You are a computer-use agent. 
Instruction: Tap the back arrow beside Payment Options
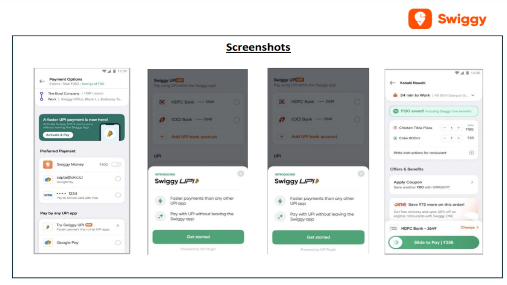42,81
